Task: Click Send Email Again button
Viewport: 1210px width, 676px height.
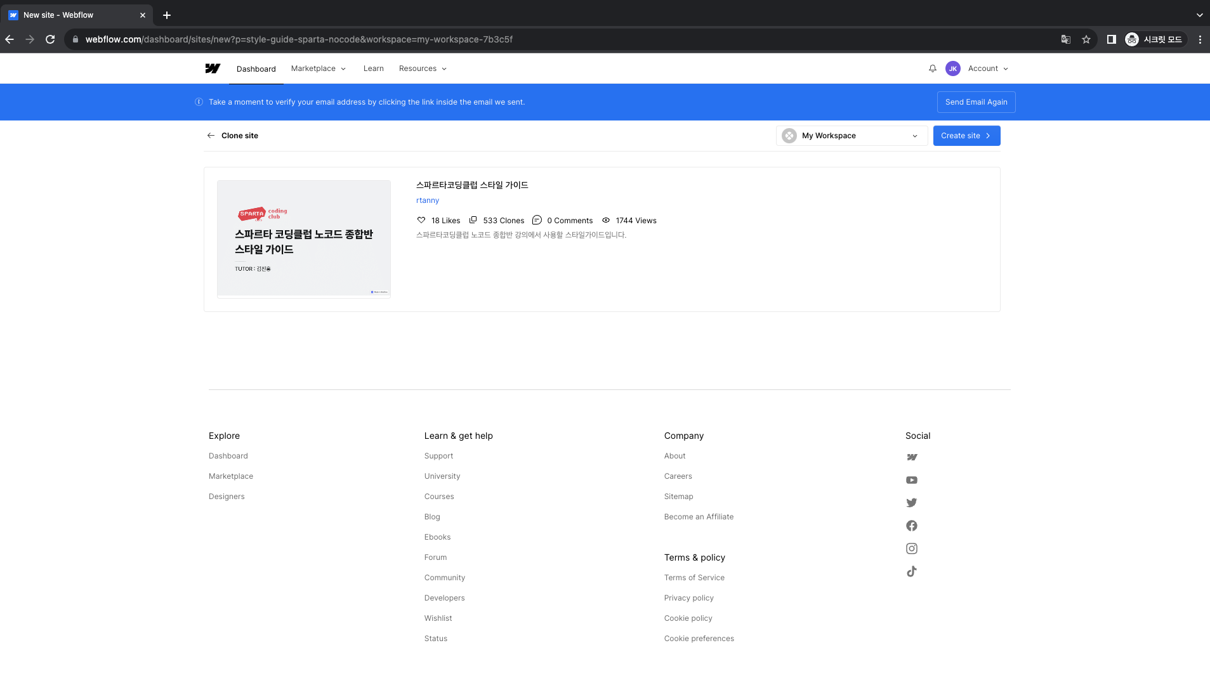Action: (x=976, y=102)
